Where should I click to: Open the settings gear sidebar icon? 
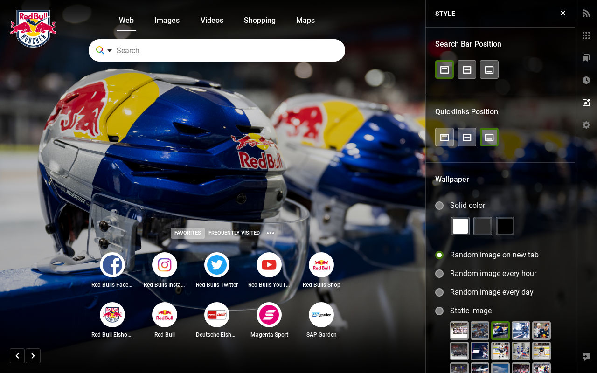586,125
